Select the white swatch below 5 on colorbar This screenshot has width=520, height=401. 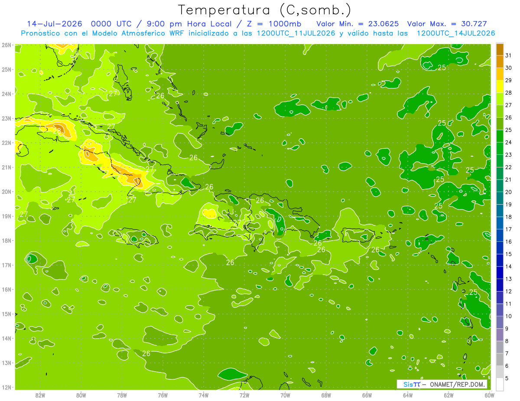coord(500,384)
